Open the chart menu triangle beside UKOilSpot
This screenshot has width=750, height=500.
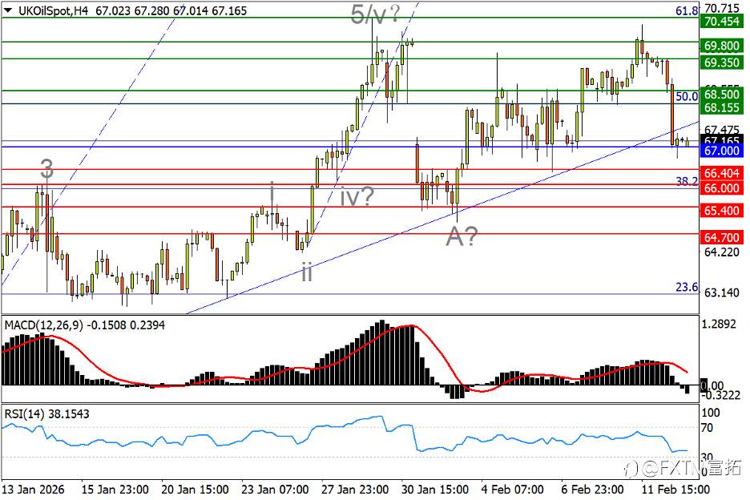8,10
